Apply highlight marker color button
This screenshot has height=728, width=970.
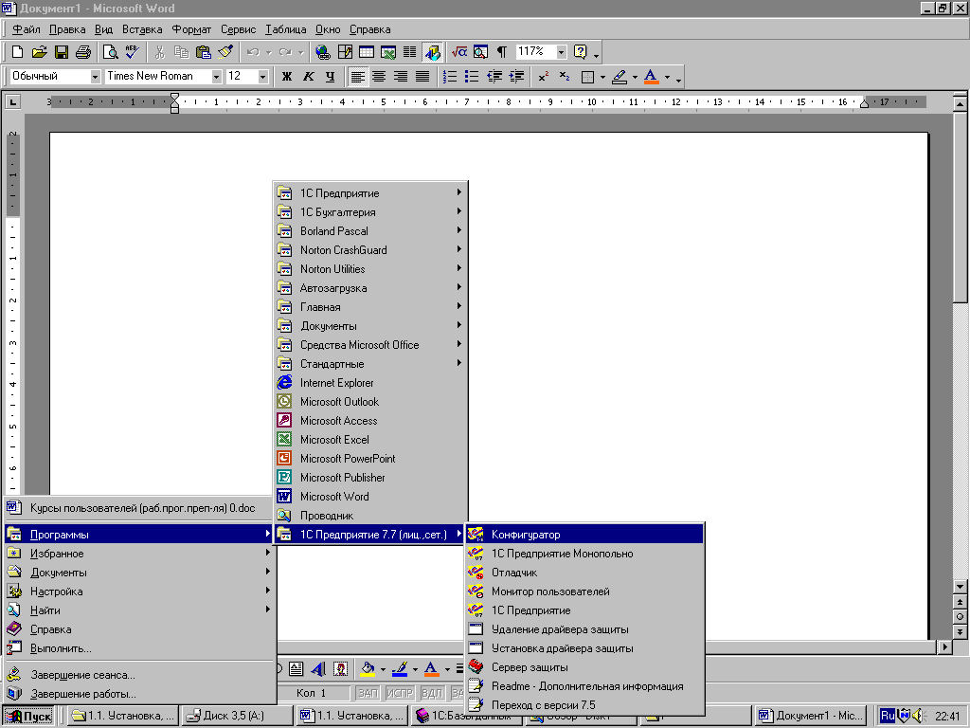coord(620,77)
